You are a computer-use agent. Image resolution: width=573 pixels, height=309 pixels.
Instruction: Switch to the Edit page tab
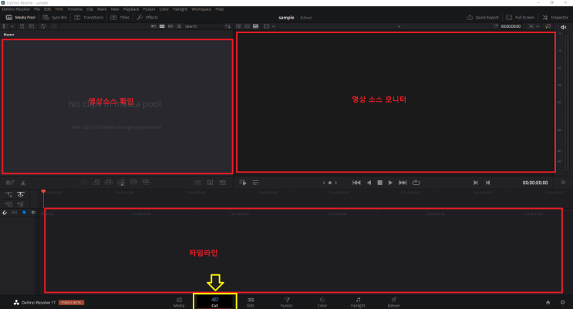[x=251, y=302]
